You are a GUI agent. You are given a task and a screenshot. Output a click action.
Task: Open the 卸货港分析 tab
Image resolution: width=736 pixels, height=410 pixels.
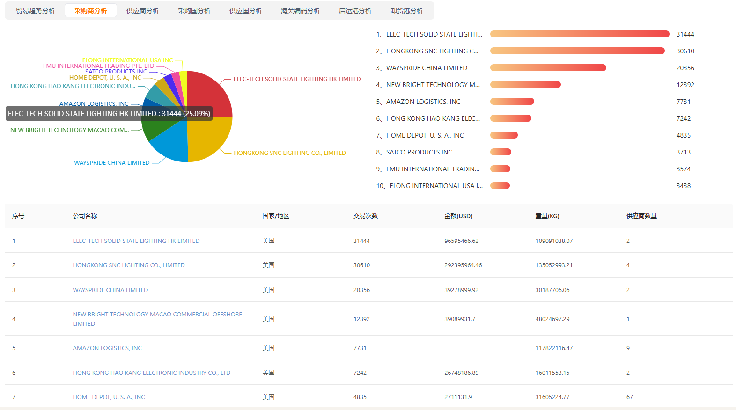(407, 11)
